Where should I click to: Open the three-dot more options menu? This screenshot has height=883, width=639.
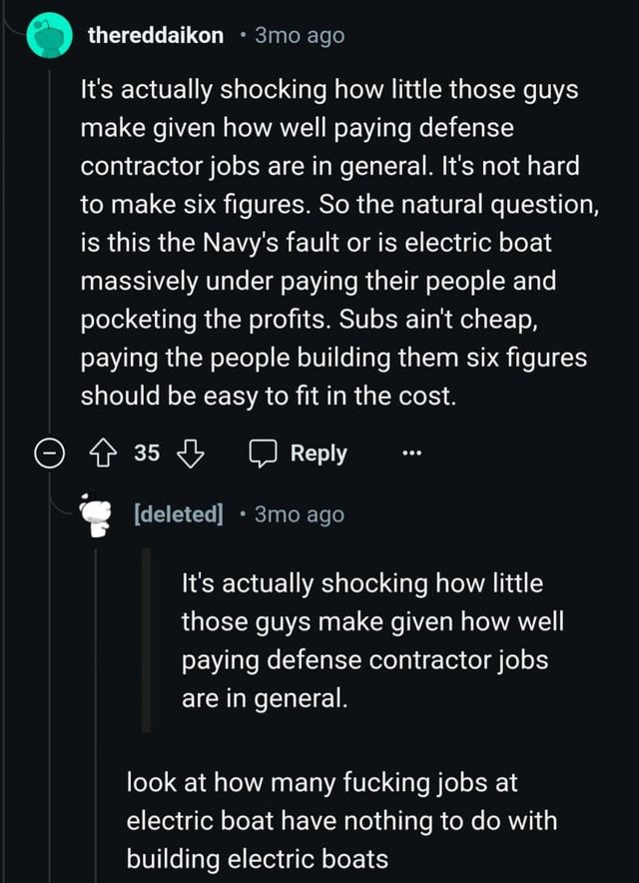[x=409, y=453]
